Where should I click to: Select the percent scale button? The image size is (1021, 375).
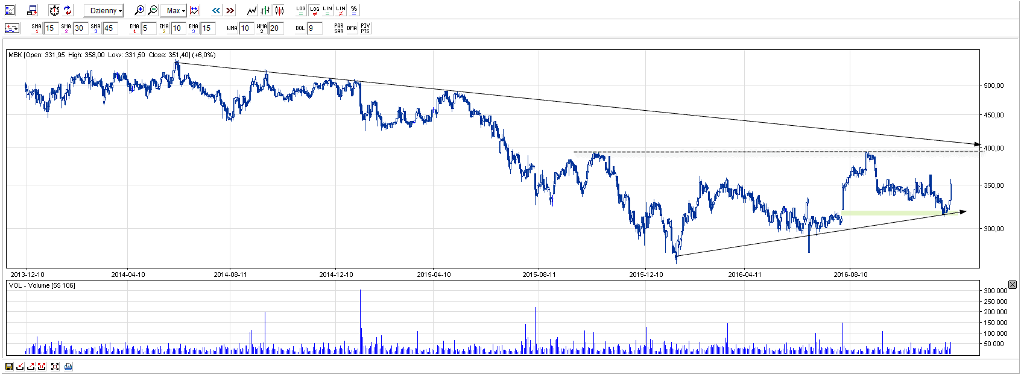click(x=354, y=10)
